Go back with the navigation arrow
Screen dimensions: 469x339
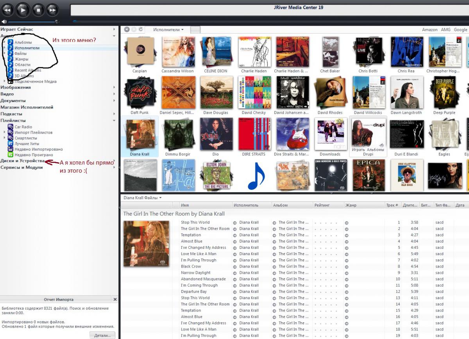[x=126, y=29]
